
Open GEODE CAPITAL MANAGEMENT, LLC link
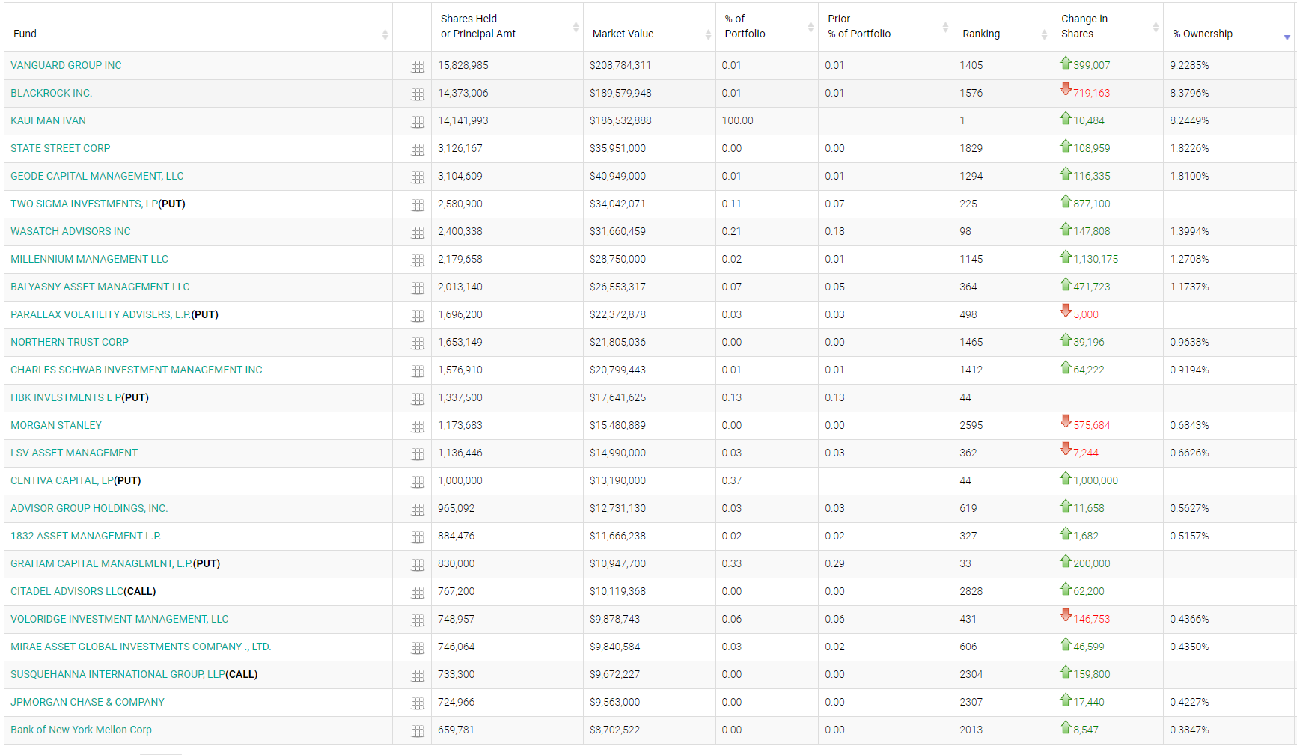tap(97, 176)
